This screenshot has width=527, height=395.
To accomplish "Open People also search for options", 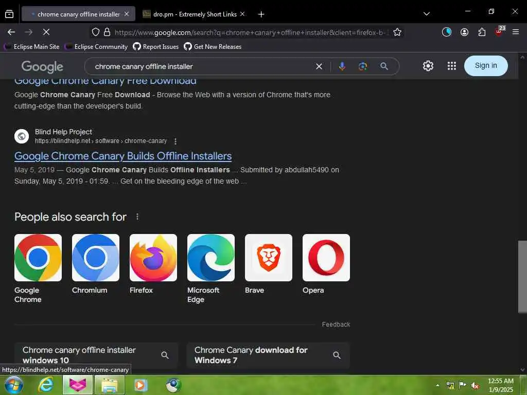I will (137, 217).
